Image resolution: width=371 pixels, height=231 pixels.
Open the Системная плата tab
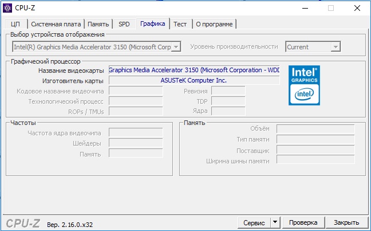point(56,24)
